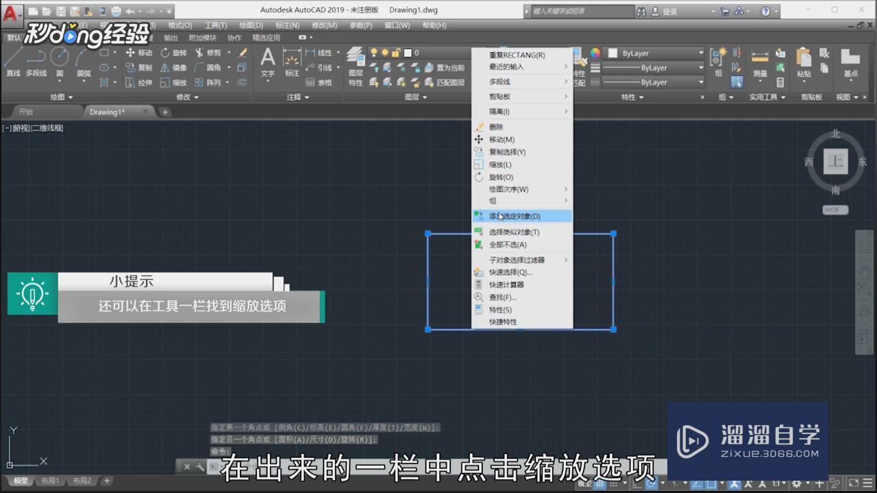The width and height of the screenshot is (877, 493).
Task: Open 最近的输入 submenu in context menu
Action: click(522, 66)
